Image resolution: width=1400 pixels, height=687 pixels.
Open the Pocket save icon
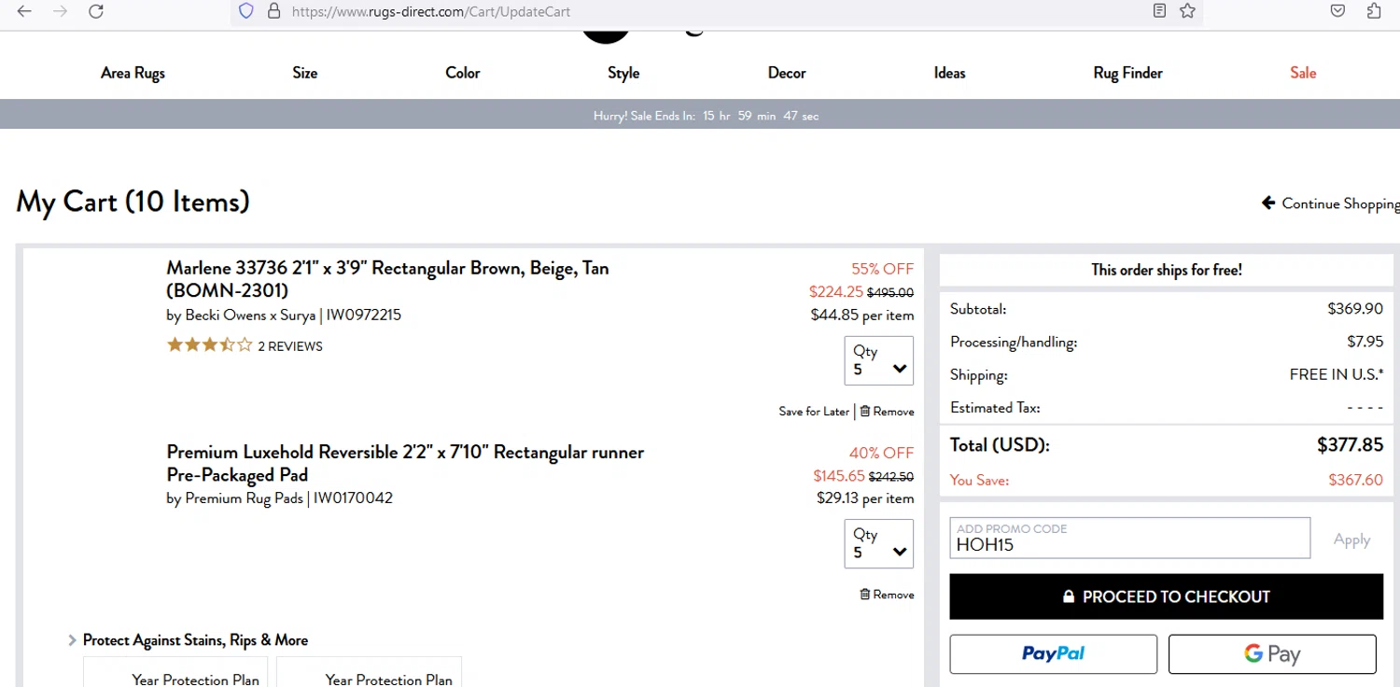click(x=1337, y=11)
